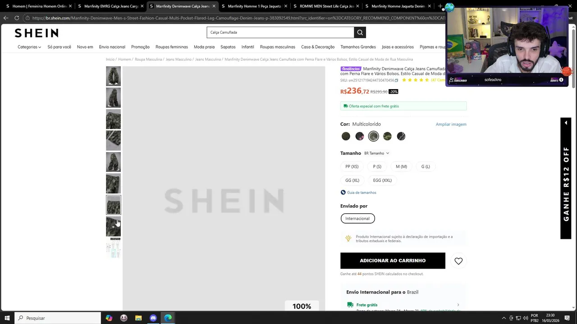
Task: Add item to wishlist heart icon
Action: [x=458, y=261]
